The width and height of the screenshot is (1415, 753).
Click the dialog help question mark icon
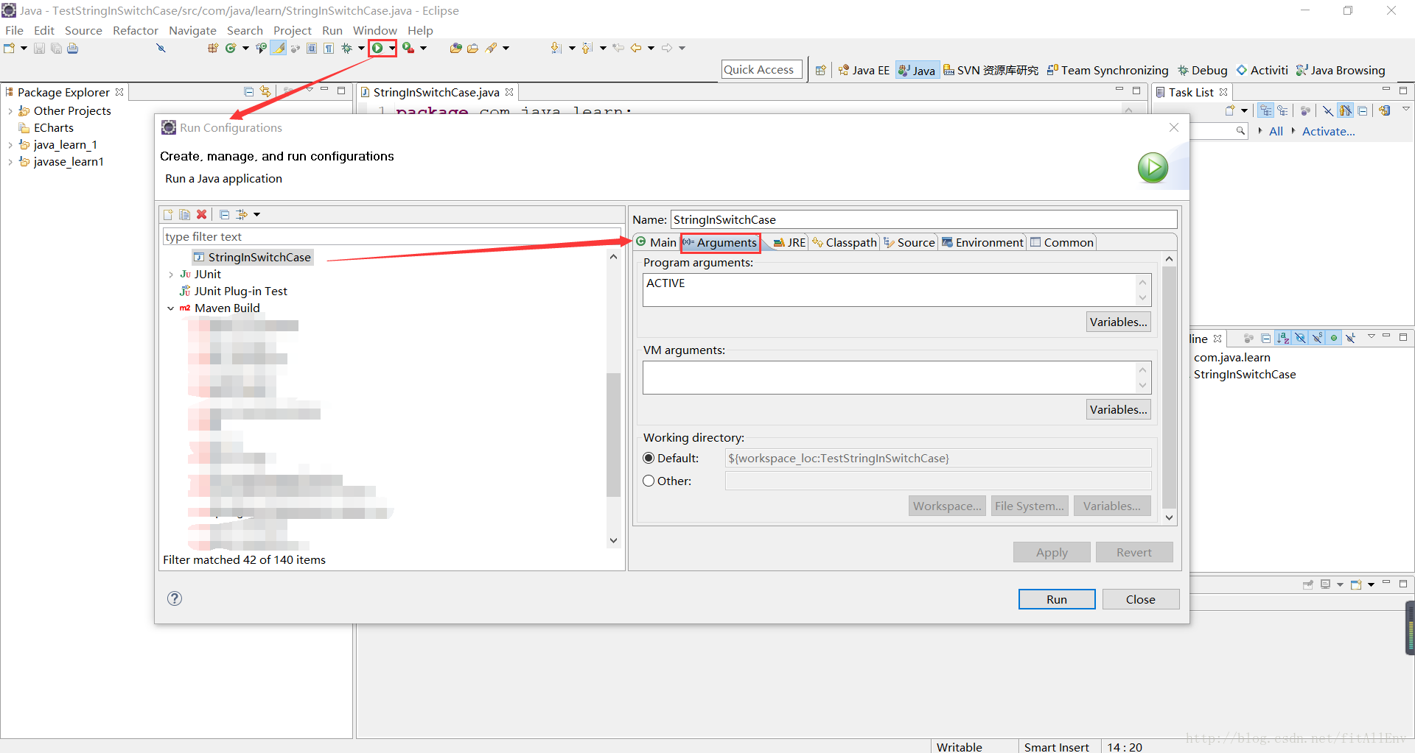tap(175, 598)
